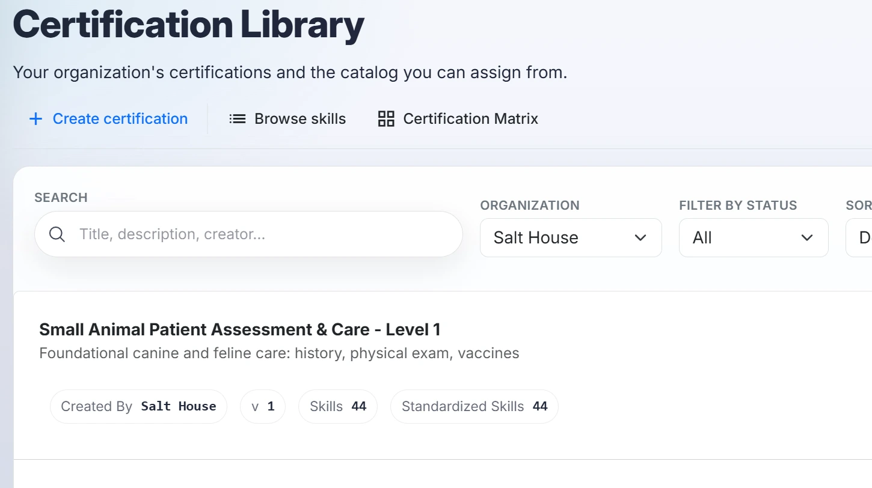The height and width of the screenshot is (488, 872).
Task: Click the version 1 badge
Action: point(263,406)
